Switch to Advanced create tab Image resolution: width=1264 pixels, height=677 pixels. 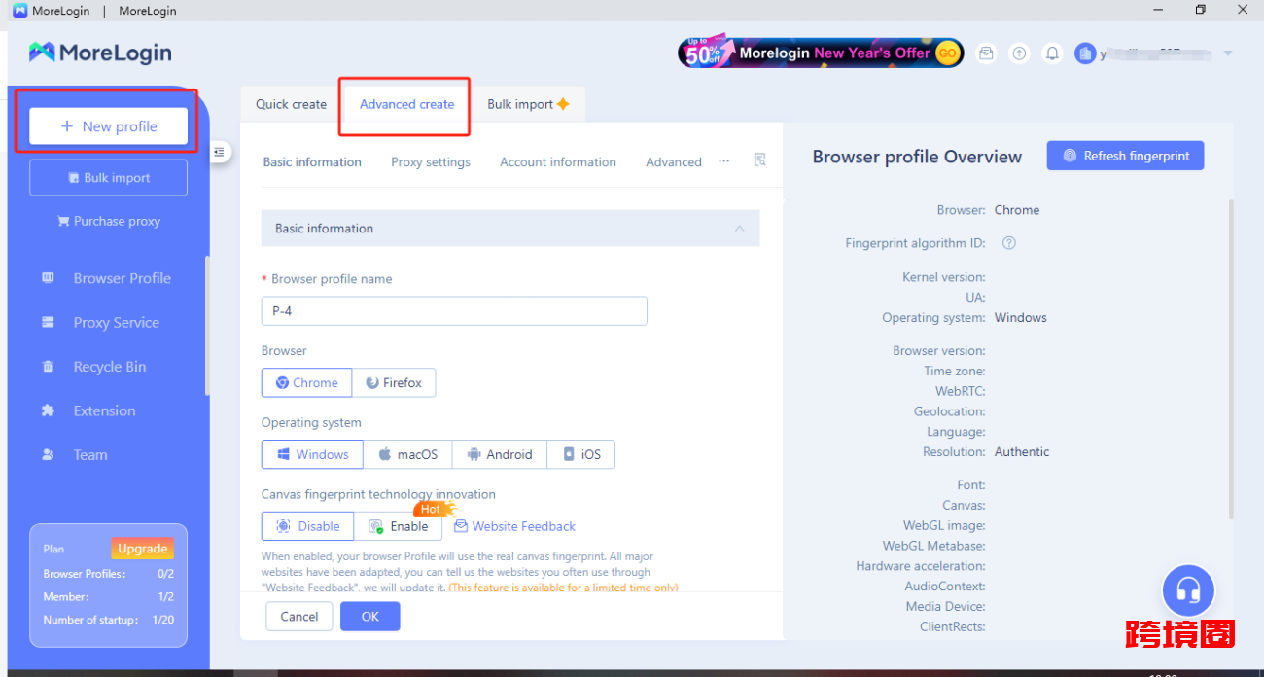pyautogui.click(x=406, y=104)
